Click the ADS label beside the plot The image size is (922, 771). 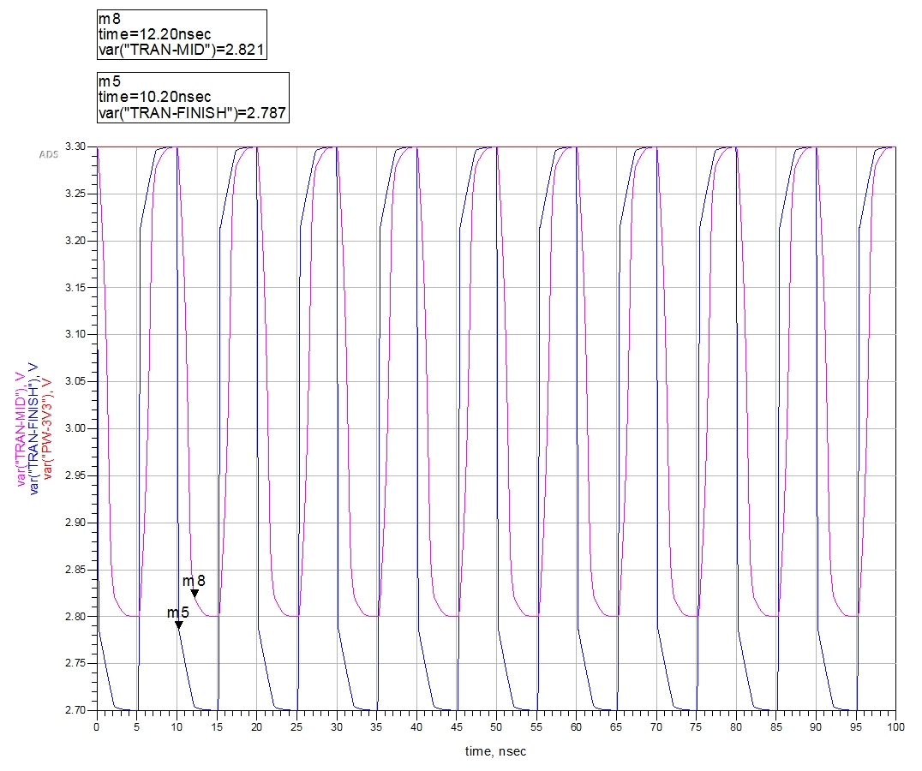click(x=49, y=154)
